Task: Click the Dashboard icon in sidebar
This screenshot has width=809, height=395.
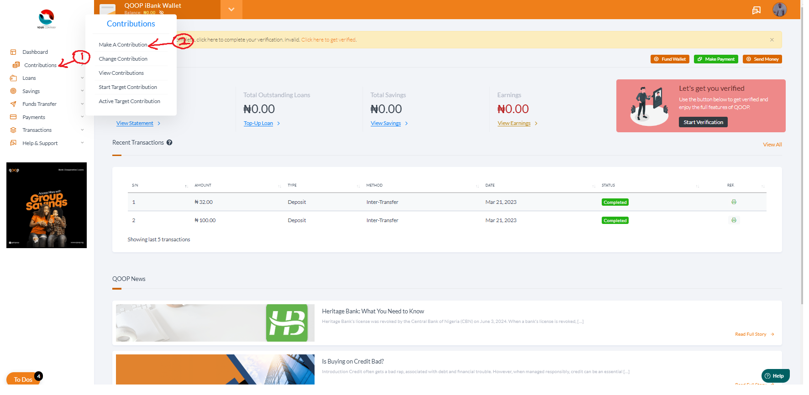Action: (x=13, y=52)
